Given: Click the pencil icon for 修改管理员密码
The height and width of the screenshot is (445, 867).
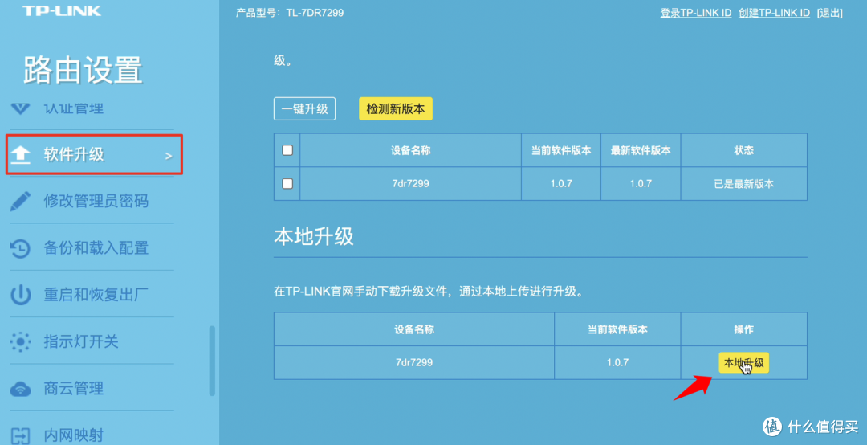Looking at the screenshot, I should point(20,201).
